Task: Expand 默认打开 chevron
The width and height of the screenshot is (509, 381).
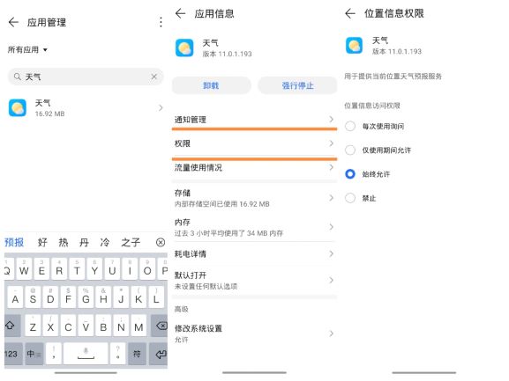Action: pyautogui.click(x=331, y=281)
